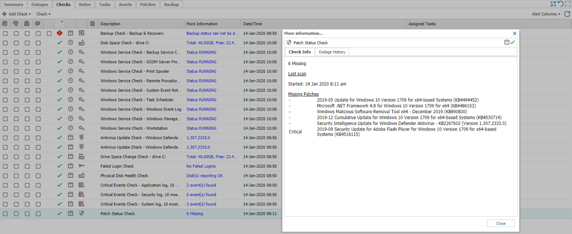Toggle fifth checkbox in Backup Check row
This screenshot has height=234, width=572.
[49, 33]
